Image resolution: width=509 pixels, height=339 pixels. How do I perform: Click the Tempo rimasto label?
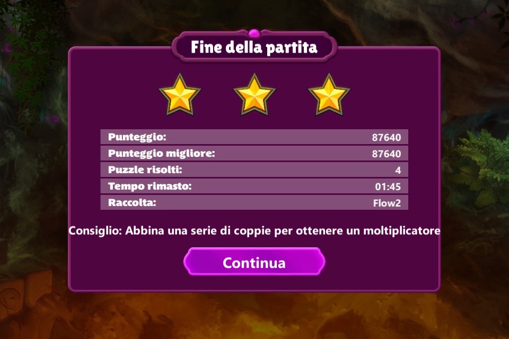coord(150,186)
